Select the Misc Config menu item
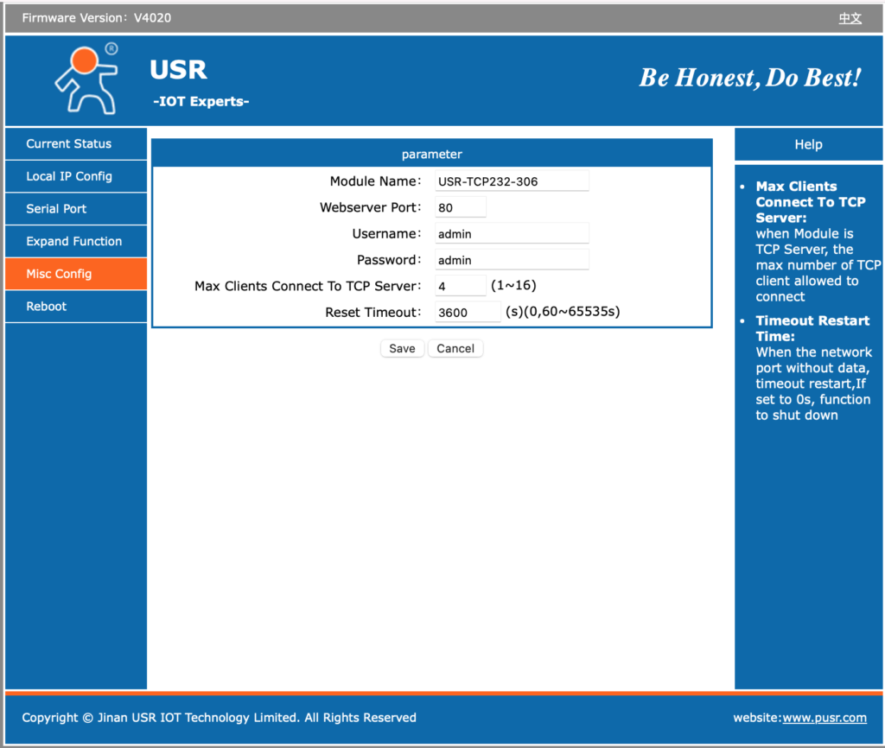 pyautogui.click(x=59, y=274)
